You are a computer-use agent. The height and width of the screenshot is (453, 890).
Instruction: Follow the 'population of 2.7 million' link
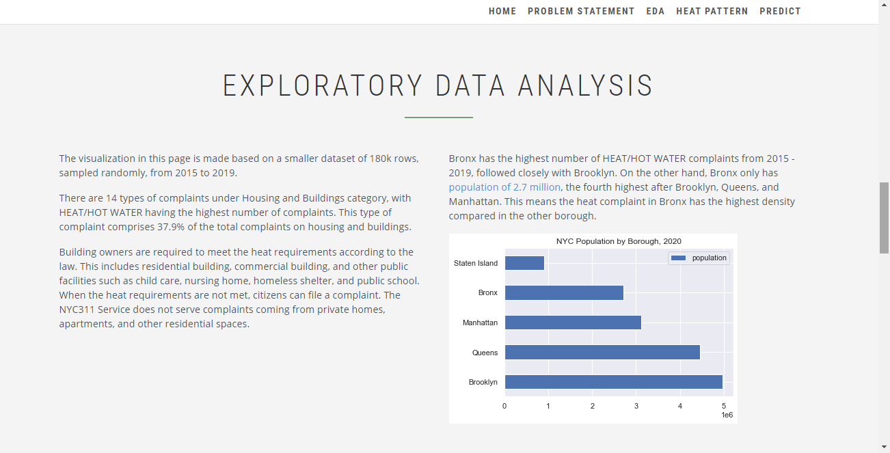(504, 187)
